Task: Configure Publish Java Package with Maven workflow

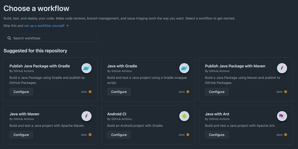Action: pos(217,92)
